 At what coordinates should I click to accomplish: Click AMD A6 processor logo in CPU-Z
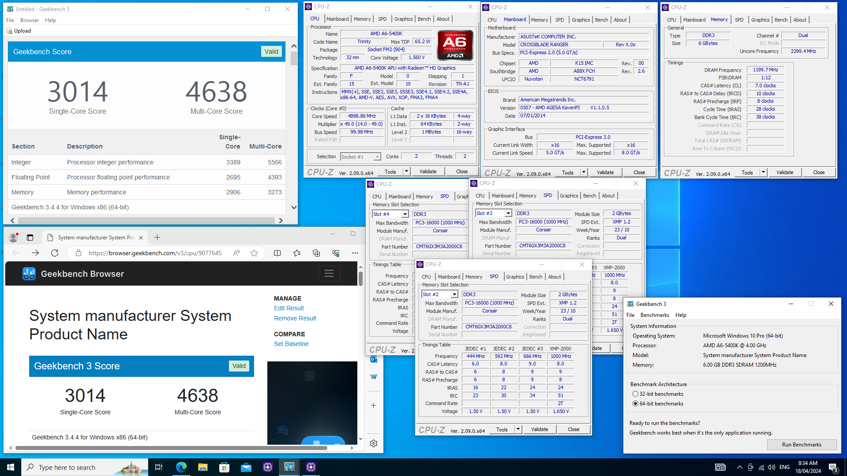click(455, 45)
